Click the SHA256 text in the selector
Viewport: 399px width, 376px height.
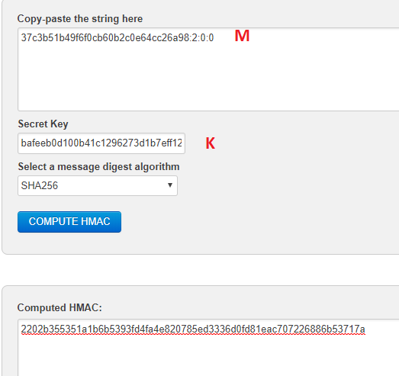[40, 185]
